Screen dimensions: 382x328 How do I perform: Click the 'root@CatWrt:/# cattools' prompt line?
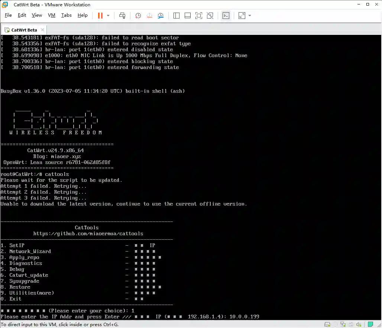(x=35, y=174)
